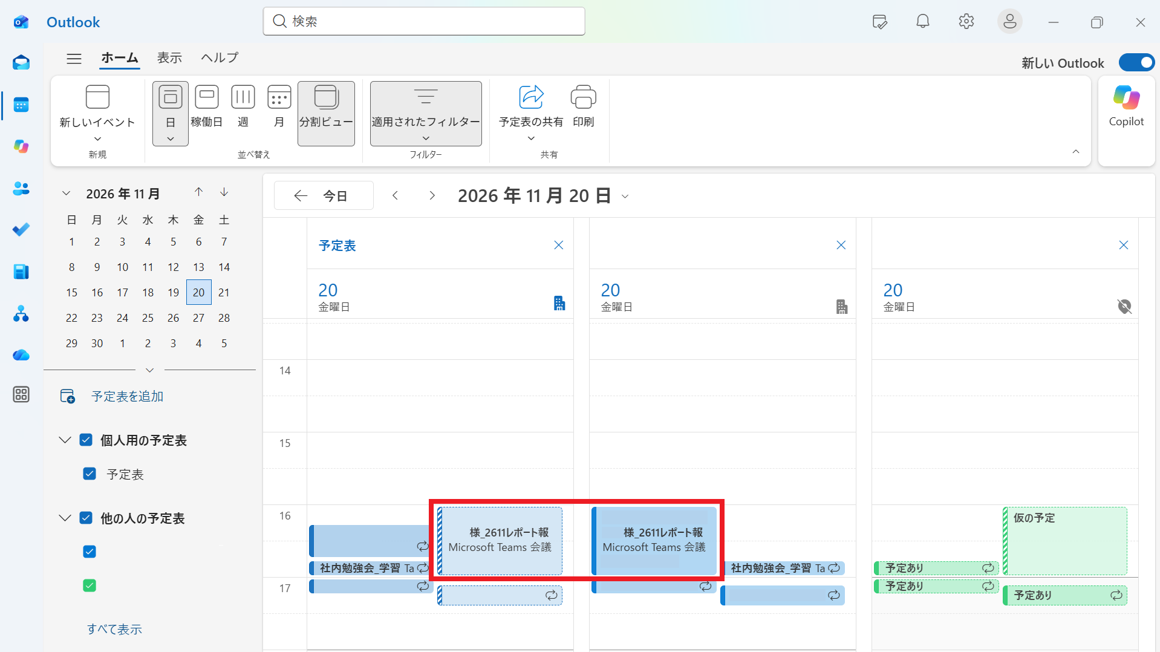Switch to ホーム tab

(x=120, y=58)
